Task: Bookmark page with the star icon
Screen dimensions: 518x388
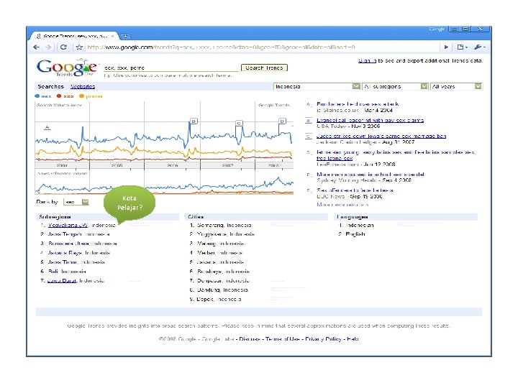Action: pos(79,47)
